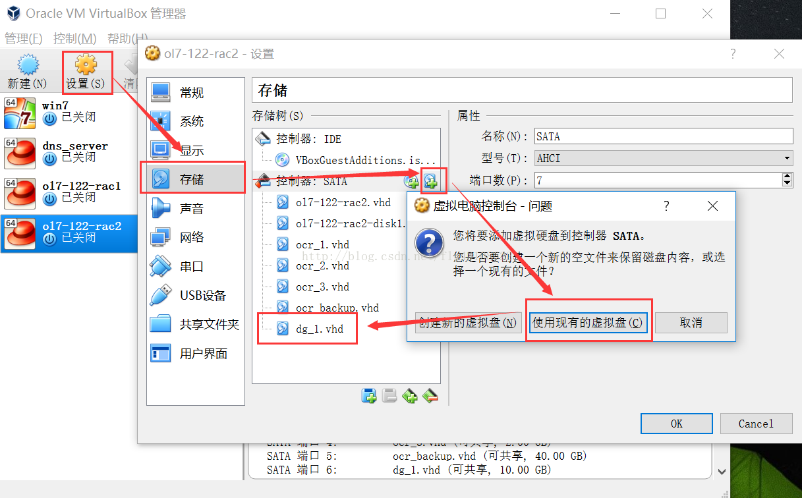Click add optical drive icon on SATA controller

click(x=413, y=181)
